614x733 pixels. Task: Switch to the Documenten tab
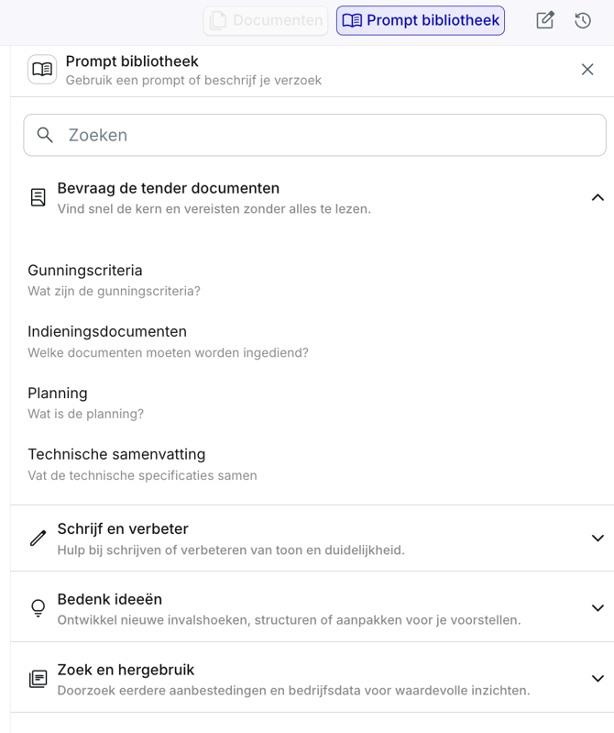[x=266, y=20]
